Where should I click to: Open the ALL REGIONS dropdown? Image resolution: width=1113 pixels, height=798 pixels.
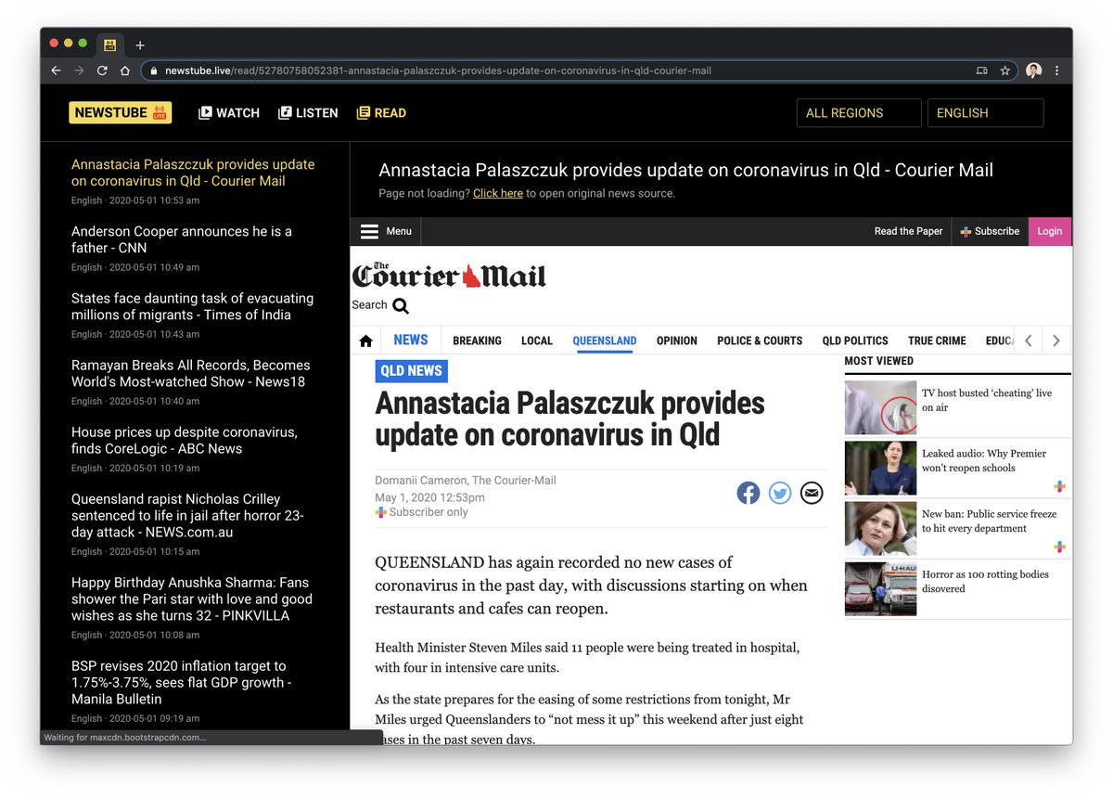[859, 113]
